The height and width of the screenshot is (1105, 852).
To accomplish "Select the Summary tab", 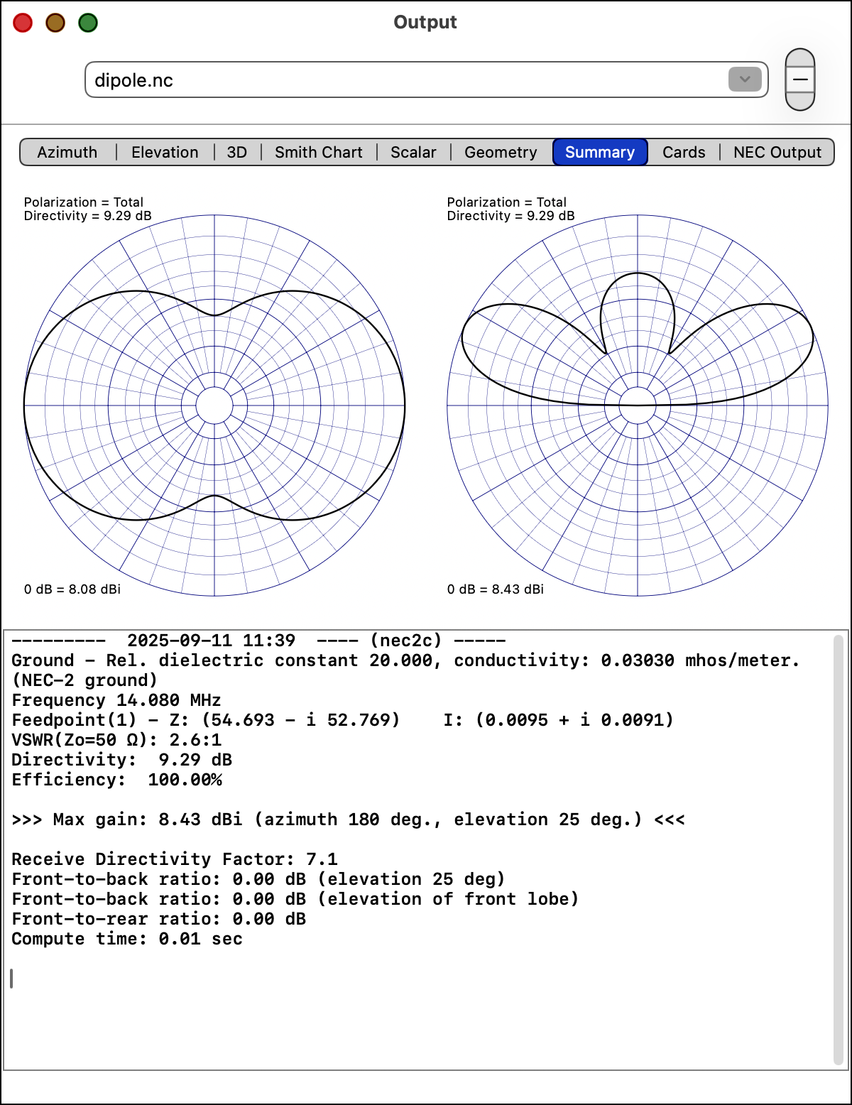I will pos(600,152).
